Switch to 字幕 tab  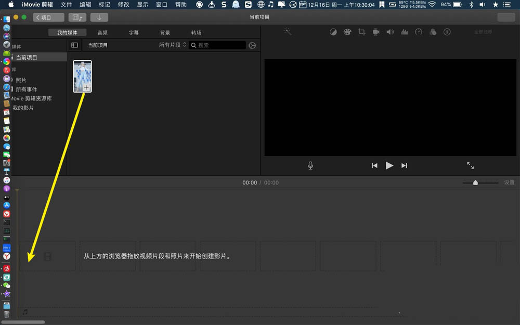pos(134,32)
